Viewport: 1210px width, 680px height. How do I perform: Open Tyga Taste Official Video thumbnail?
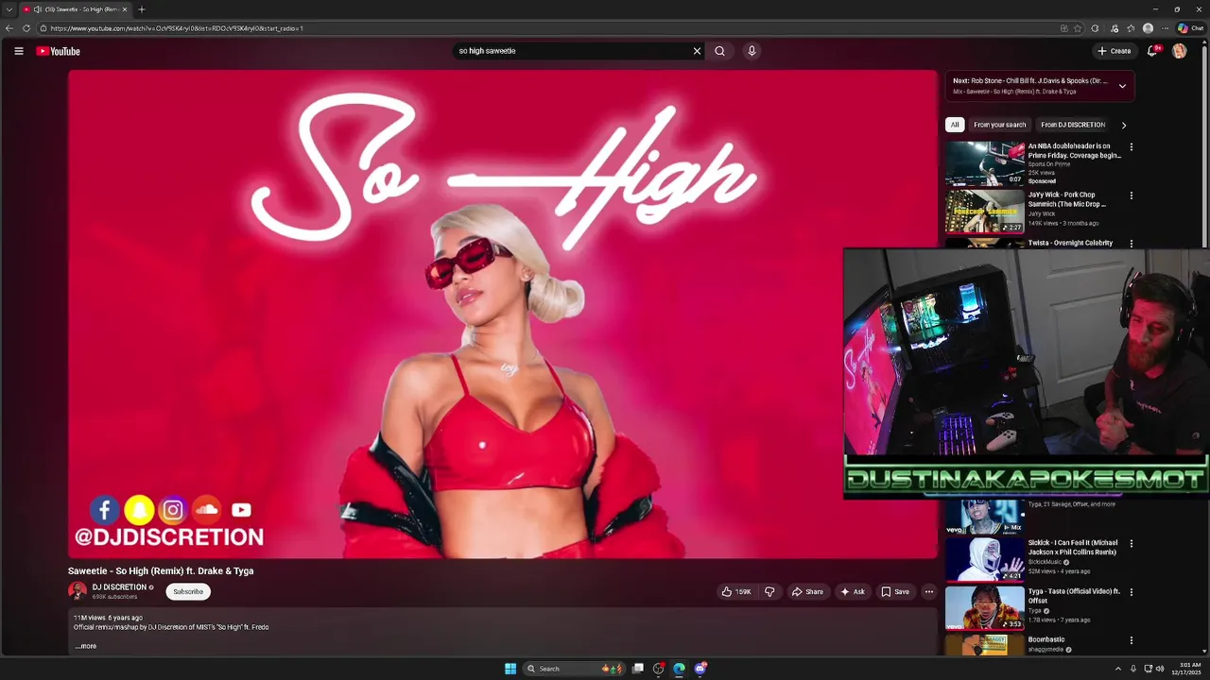pos(985,607)
